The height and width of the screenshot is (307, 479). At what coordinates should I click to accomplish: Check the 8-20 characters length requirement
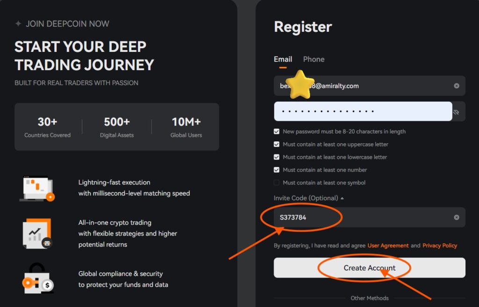click(276, 132)
